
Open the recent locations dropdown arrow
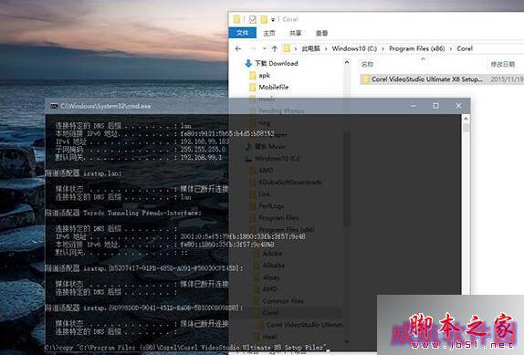(265, 48)
